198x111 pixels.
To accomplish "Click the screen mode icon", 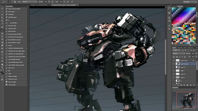I will (2, 80).
